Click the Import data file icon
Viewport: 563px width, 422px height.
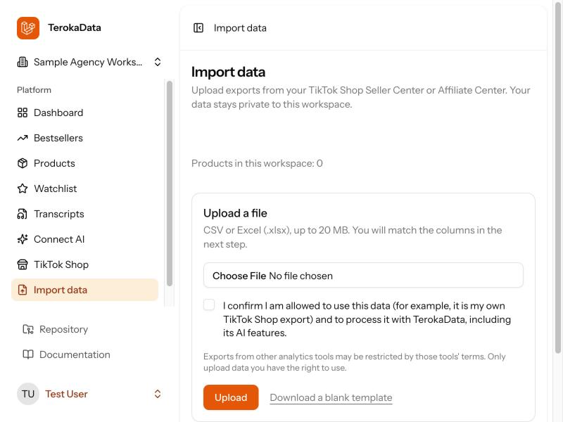coord(23,290)
